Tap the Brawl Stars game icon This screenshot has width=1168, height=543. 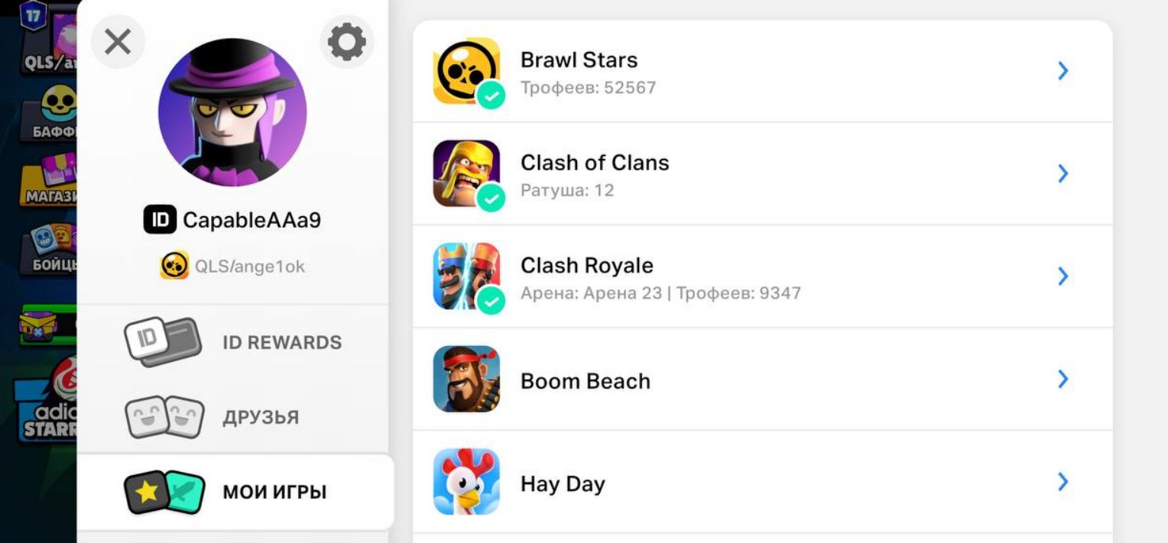(x=466, y=71)
